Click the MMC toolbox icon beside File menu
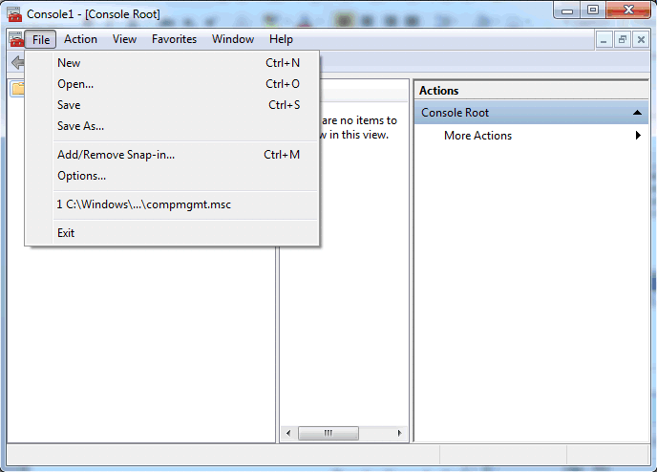This screenshot has width=657, height=472. tap(16, 39)
